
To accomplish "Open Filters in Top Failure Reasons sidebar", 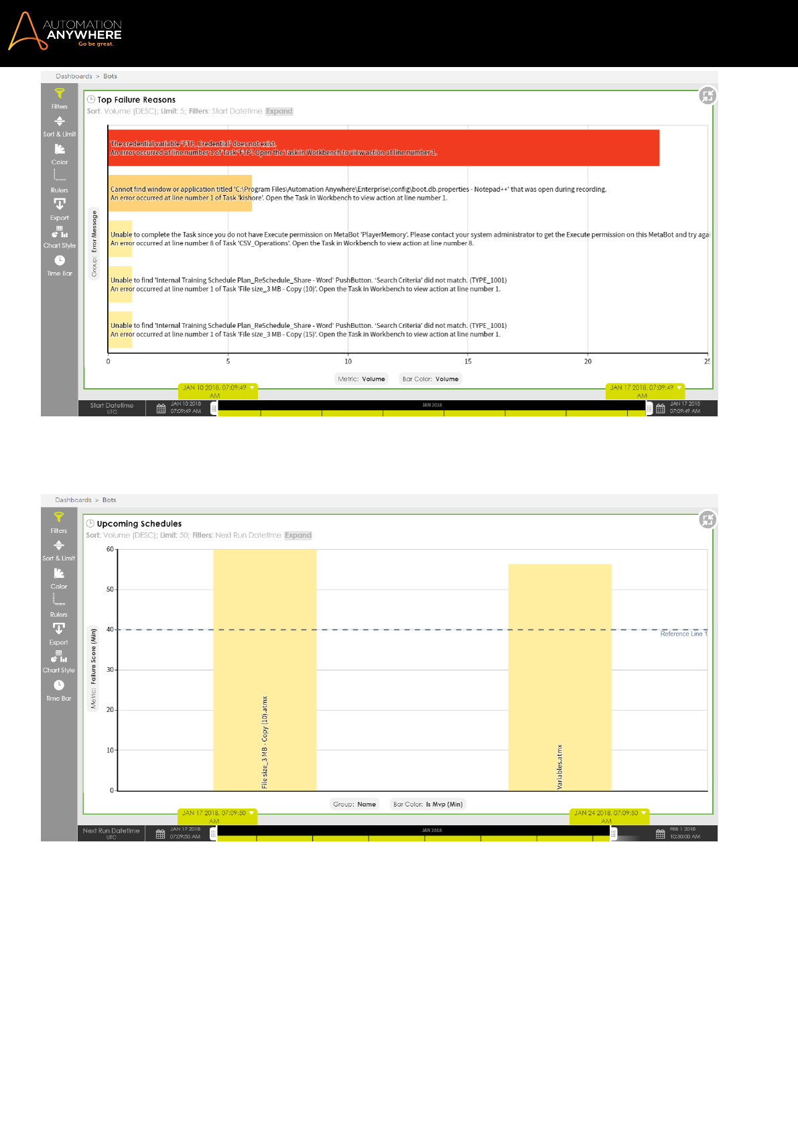I will tap(60, 98).
